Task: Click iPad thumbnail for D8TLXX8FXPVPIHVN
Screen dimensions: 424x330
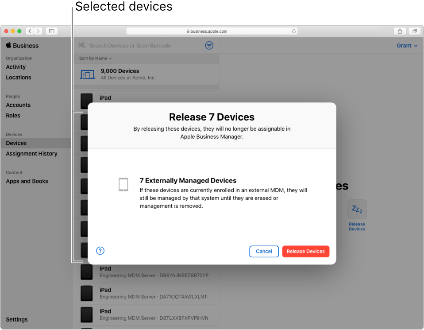Action: [87, 314]
